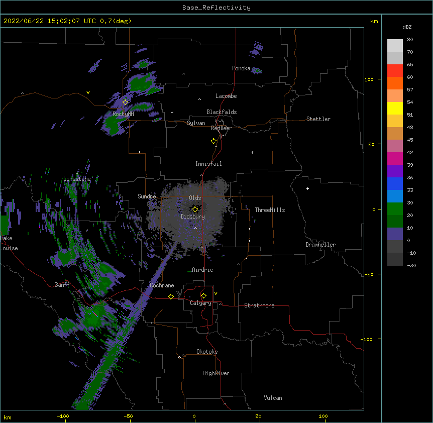Click the Blackfalds city label
This screenshot has height=423, width=433.
point(222,112)
